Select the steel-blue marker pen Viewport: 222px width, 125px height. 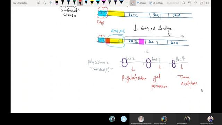pyautogui.click(x=121, y=2)
